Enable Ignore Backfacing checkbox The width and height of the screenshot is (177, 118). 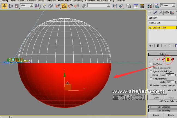point(151,68)
